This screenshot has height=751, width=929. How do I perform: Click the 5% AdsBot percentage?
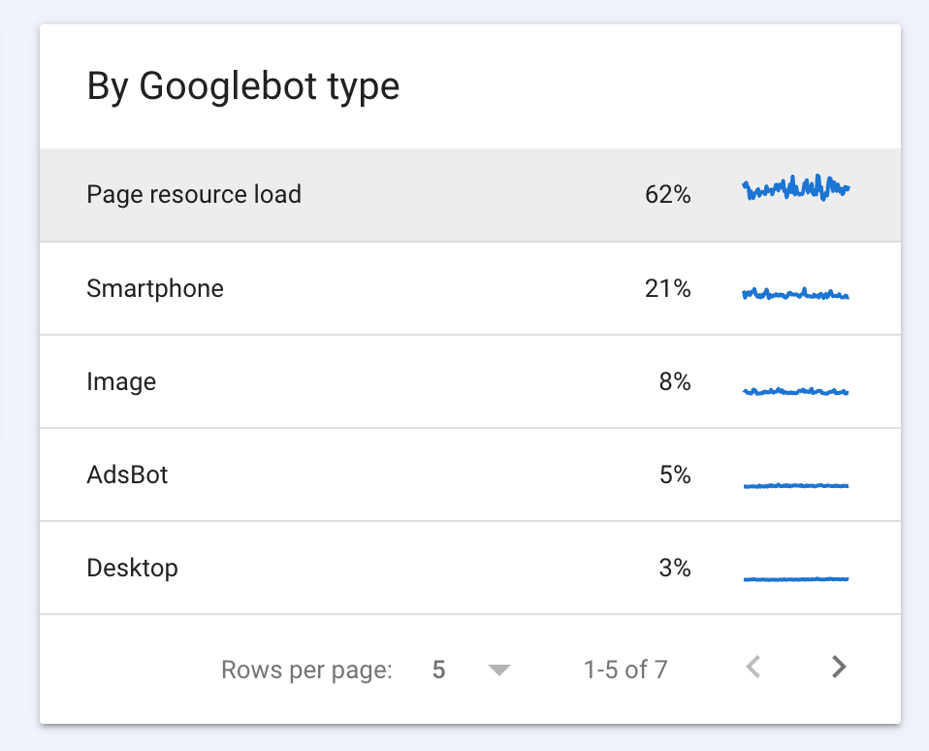tap(674, 474)
